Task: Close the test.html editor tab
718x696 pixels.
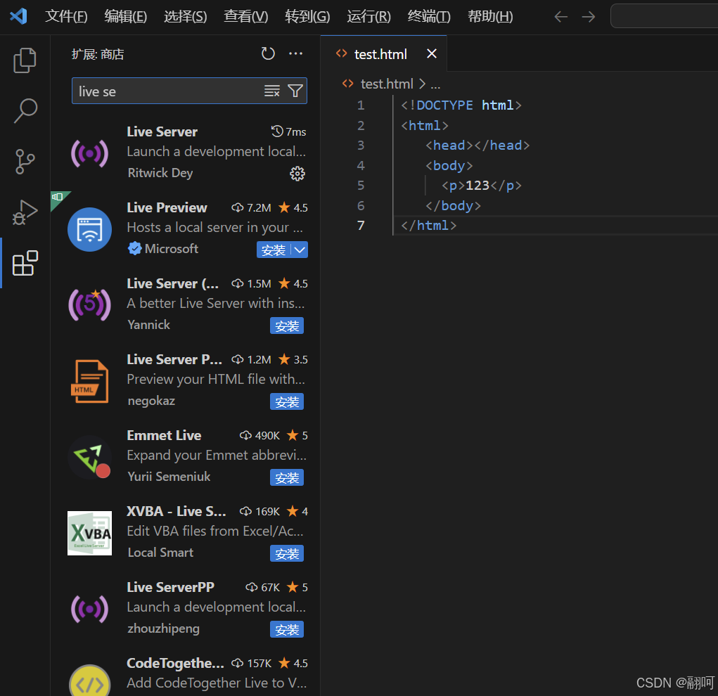Action: pyautogui.click(x=431, y=53)
